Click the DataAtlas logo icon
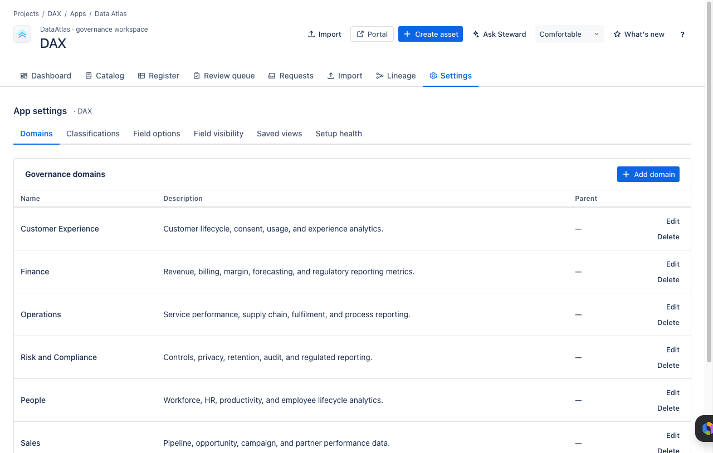The width and height of the screenshot is (713, 453). tap(22, 34)
